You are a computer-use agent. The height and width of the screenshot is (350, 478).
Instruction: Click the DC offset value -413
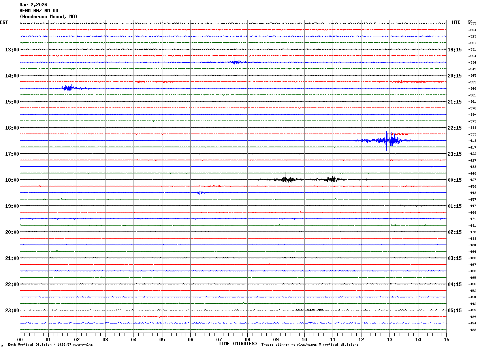pos(472,141)
